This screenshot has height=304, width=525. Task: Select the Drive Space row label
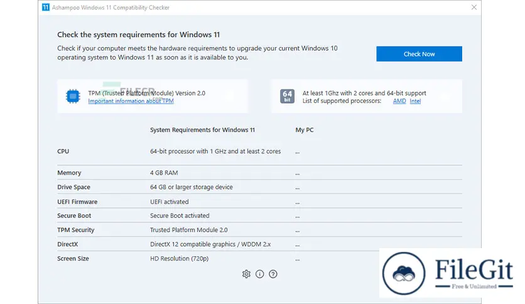coord(73,187)
